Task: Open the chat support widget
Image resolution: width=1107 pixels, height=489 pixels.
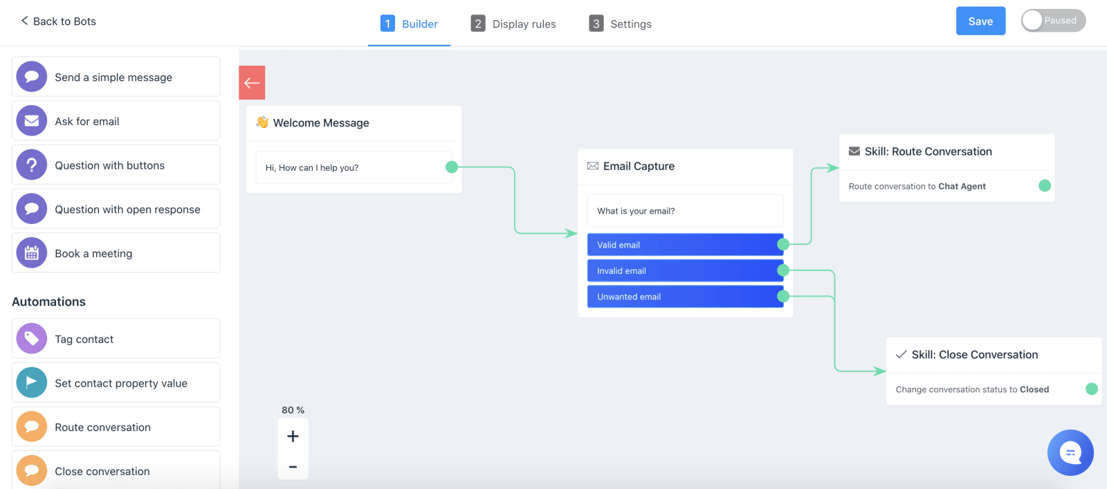Action: click(x=1070, y=453)
